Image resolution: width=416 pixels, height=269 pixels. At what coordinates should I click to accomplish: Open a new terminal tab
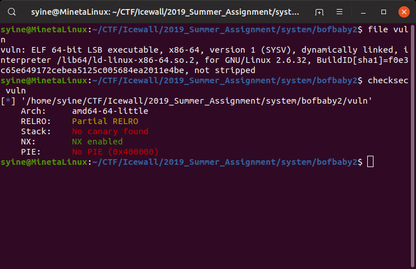click(319, 12)
